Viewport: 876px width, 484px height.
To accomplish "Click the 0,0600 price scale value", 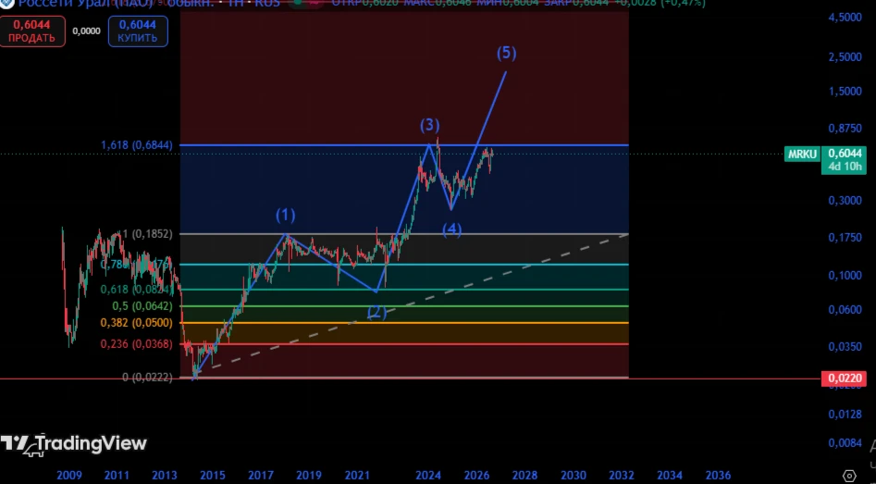I will coord(845,310).
